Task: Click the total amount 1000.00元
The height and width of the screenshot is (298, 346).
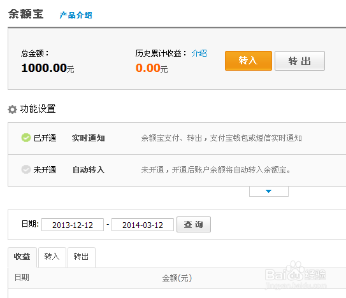Action: click(x=48, y=68)
